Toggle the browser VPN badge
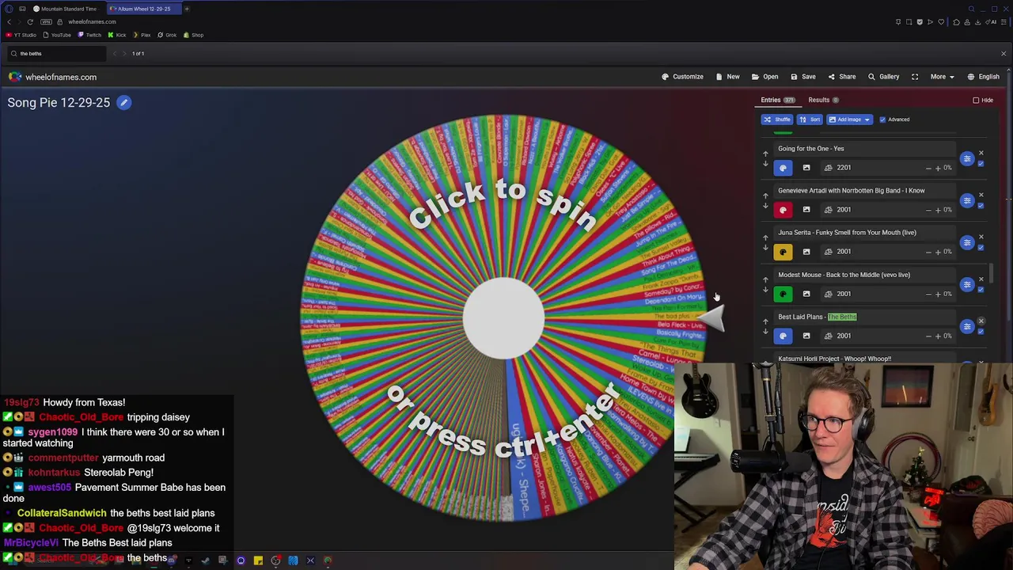Viewport: 1013px width, 570px height. [x=47, y=22]
